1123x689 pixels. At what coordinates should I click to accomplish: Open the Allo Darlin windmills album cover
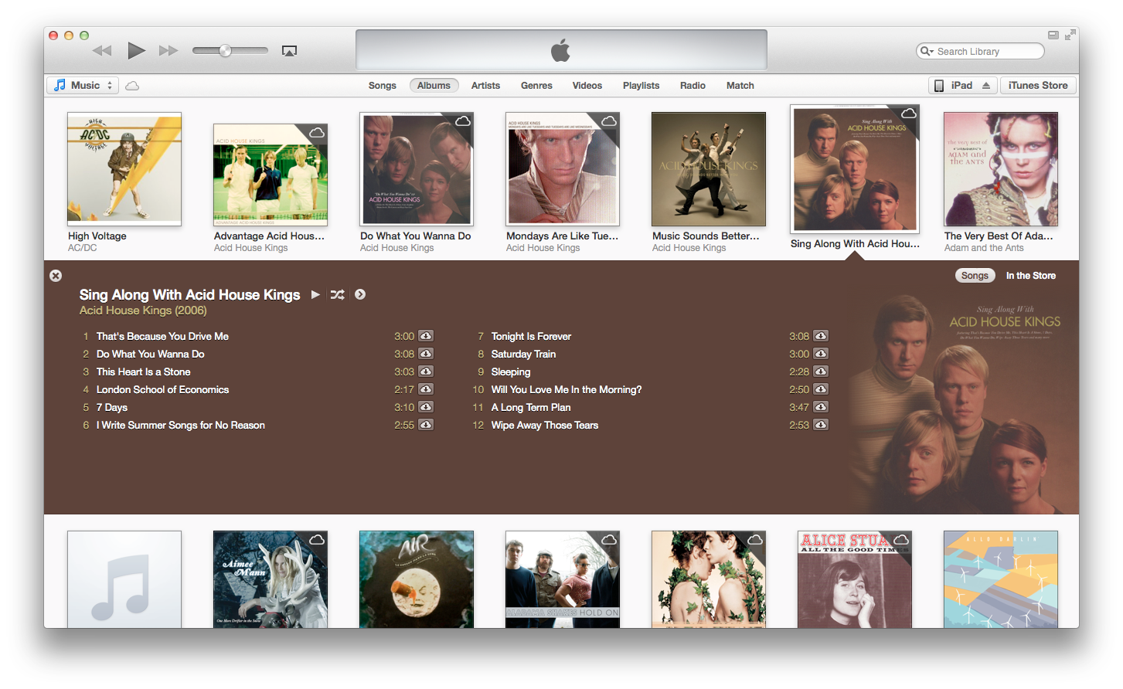pos(1001,579)
